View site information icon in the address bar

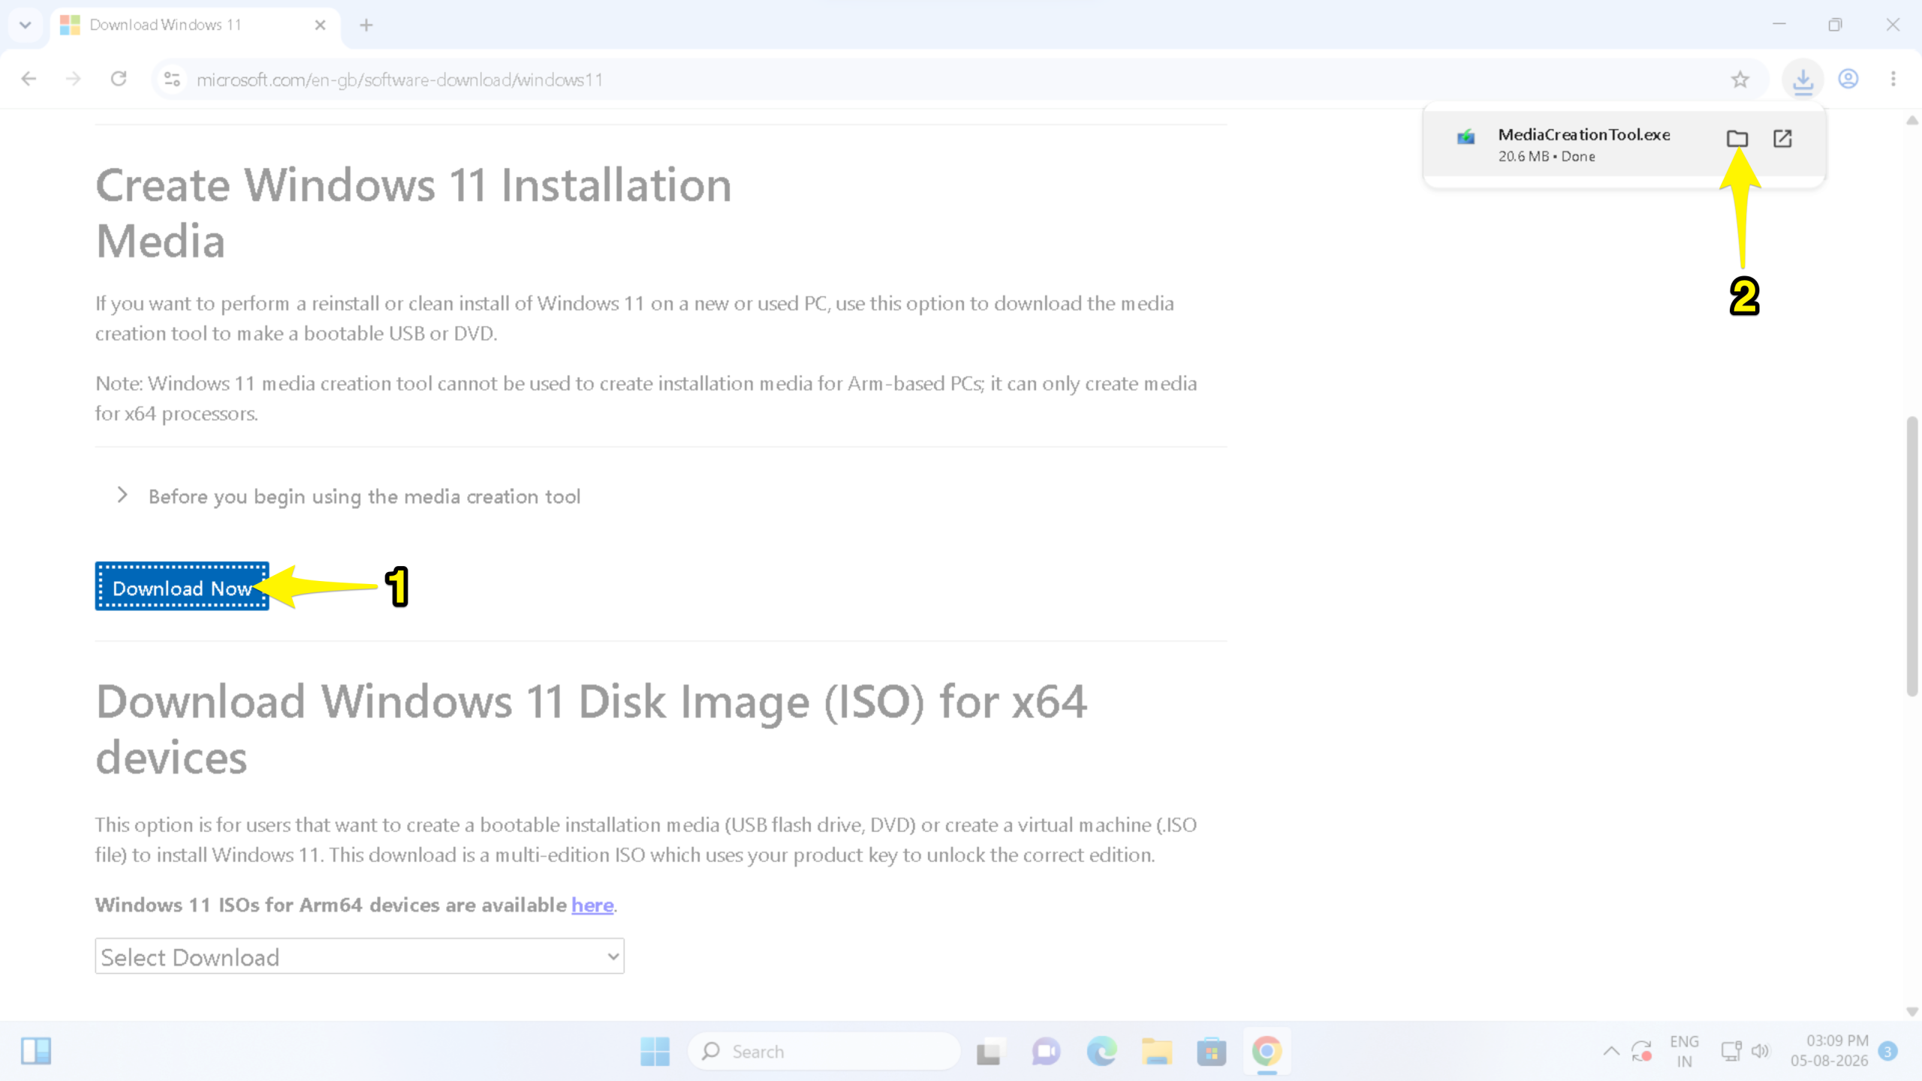(x=172, y=80)
